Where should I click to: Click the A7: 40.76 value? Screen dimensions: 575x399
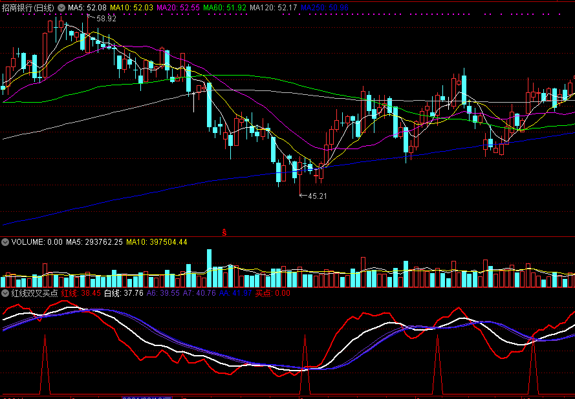coord(199,293)
